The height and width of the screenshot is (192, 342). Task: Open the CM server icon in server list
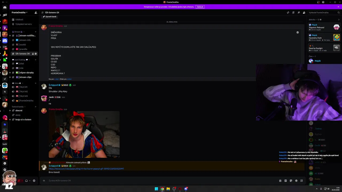click(x=5, y=47)
